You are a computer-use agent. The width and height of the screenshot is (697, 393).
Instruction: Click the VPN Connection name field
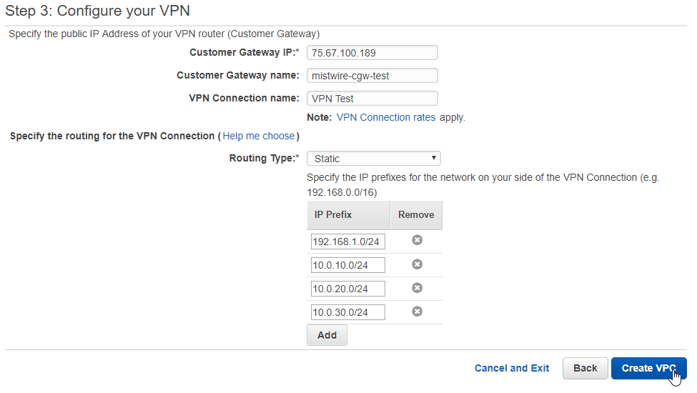372,98
